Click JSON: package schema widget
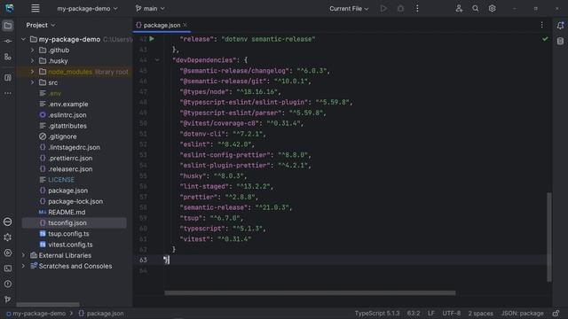Viewport: 568px width, 319px height. (523, 313)
